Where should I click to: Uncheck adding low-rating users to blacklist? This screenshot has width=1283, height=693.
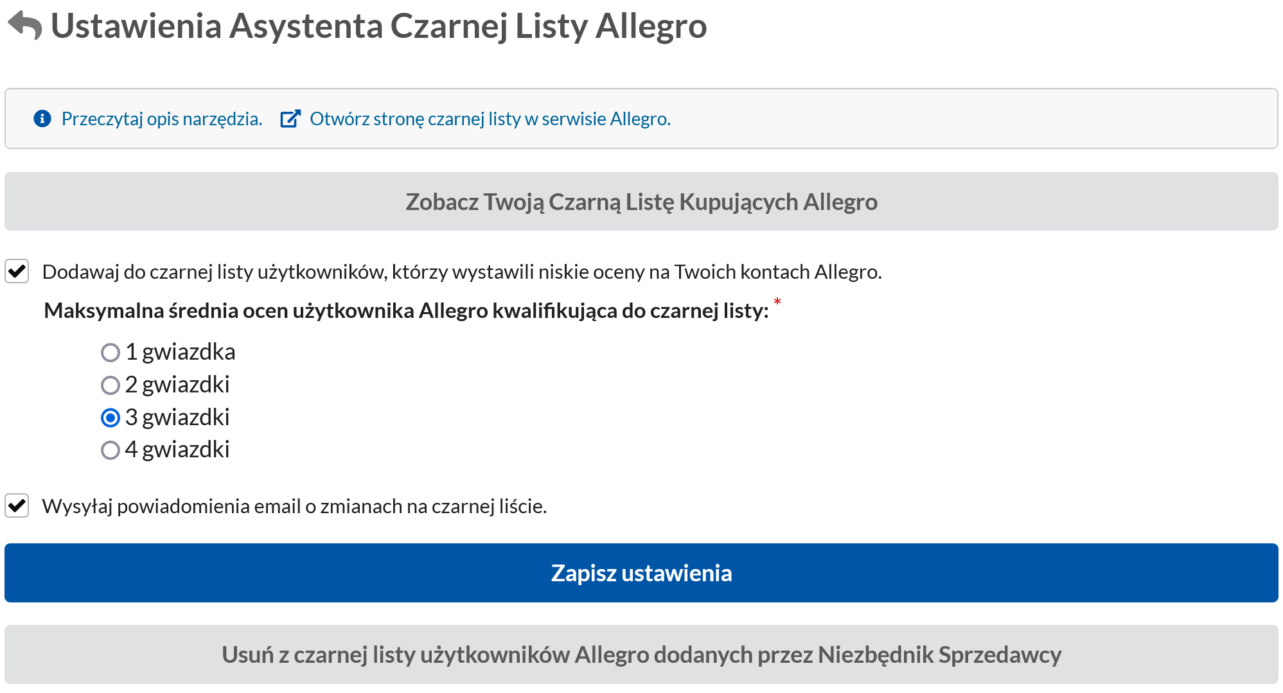tap(18, 271)
